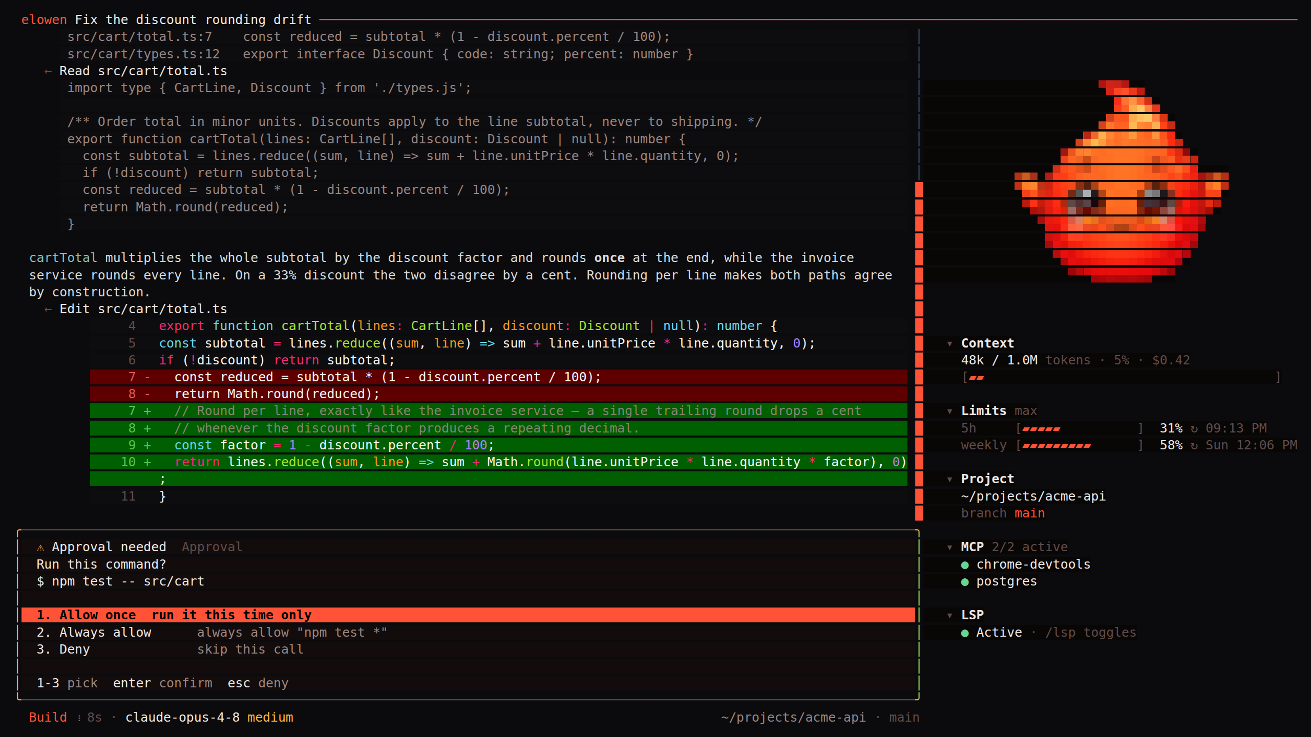Click the status bar path ~/projects/acme-api · main
1311x737 pixels.
820,718
